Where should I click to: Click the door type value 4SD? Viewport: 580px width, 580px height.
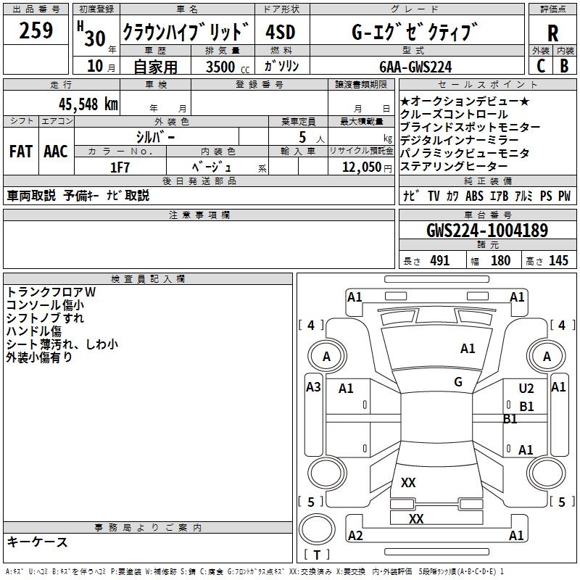[281, 32]
